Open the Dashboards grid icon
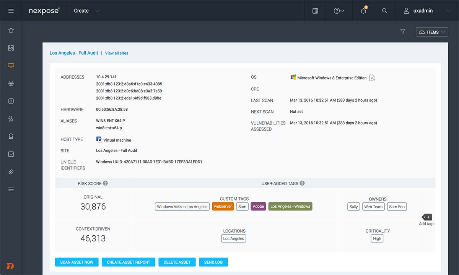This screenshot has height=275, width=459. pos(11,48)
